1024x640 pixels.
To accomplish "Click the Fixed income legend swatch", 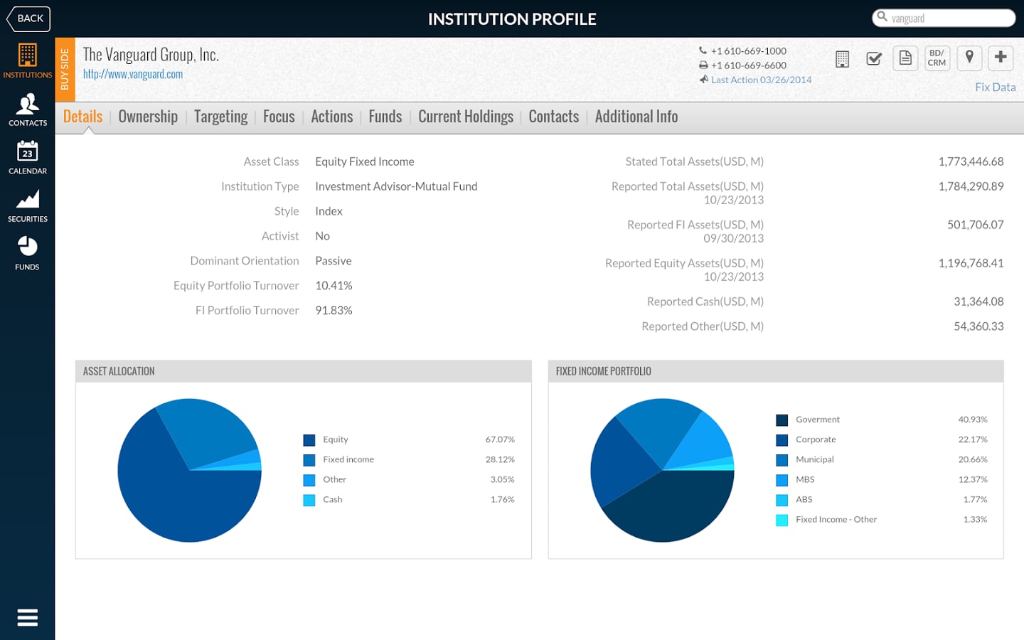I will [309, 460].
